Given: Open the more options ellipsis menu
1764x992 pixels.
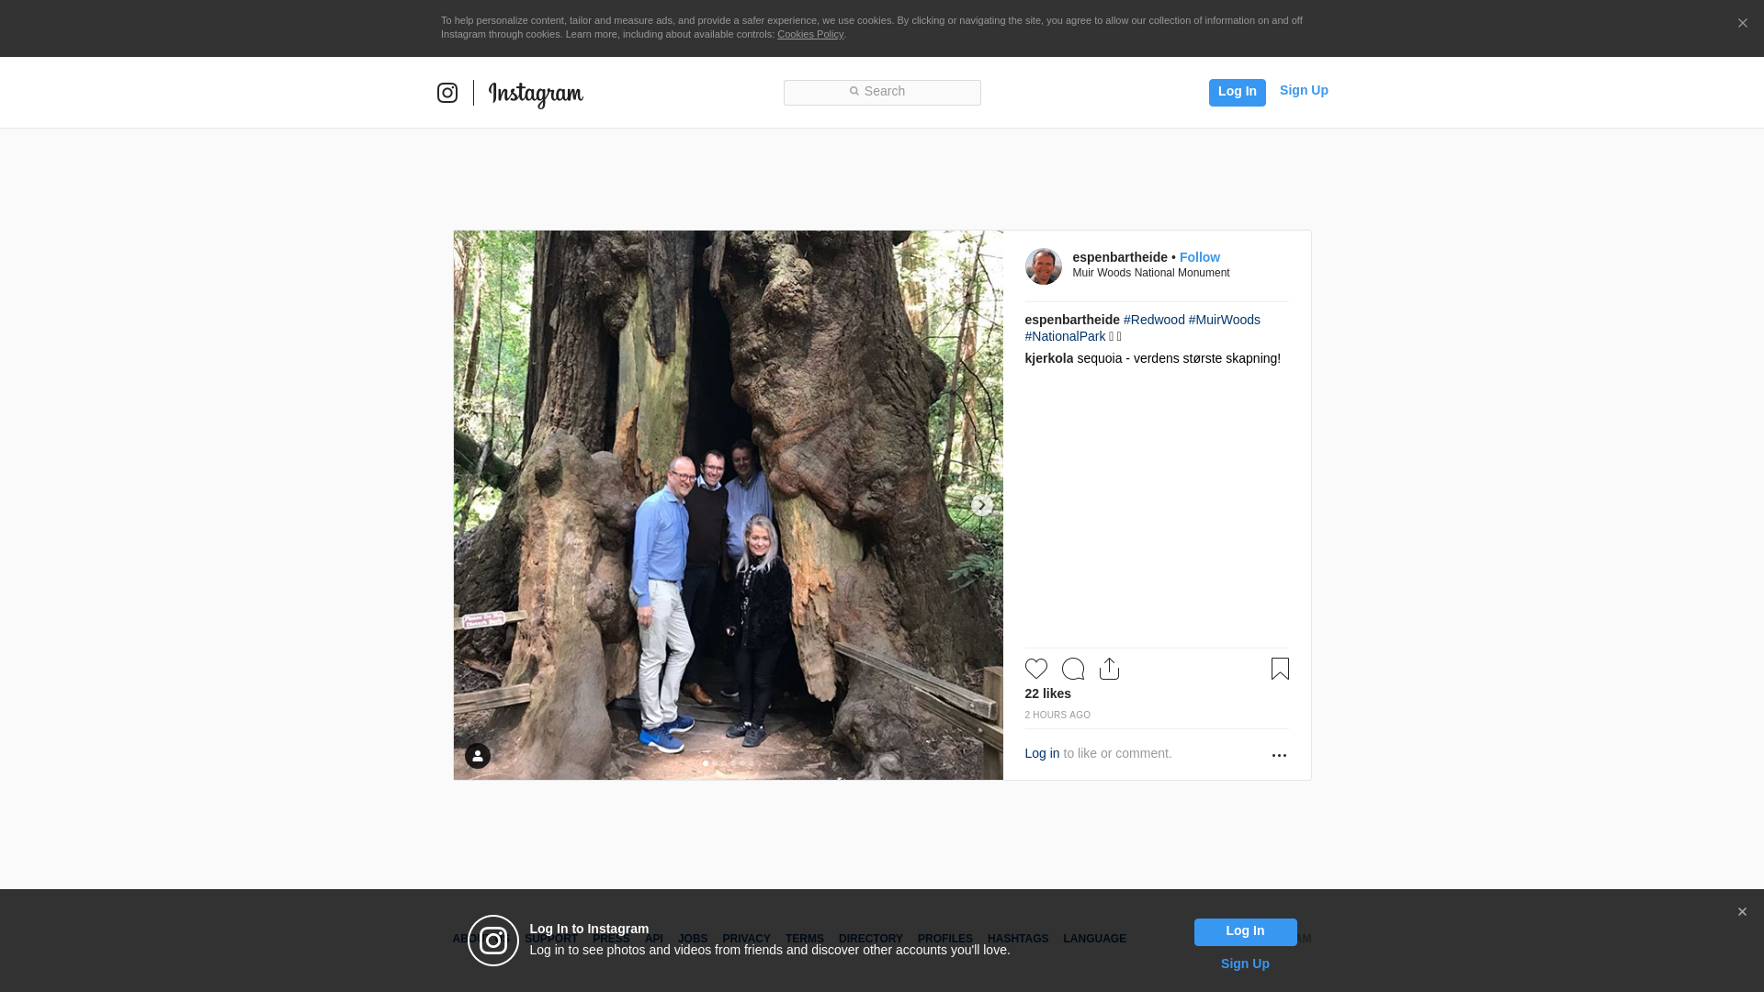Looking at the screenshot, I should tap(1279, 755).
